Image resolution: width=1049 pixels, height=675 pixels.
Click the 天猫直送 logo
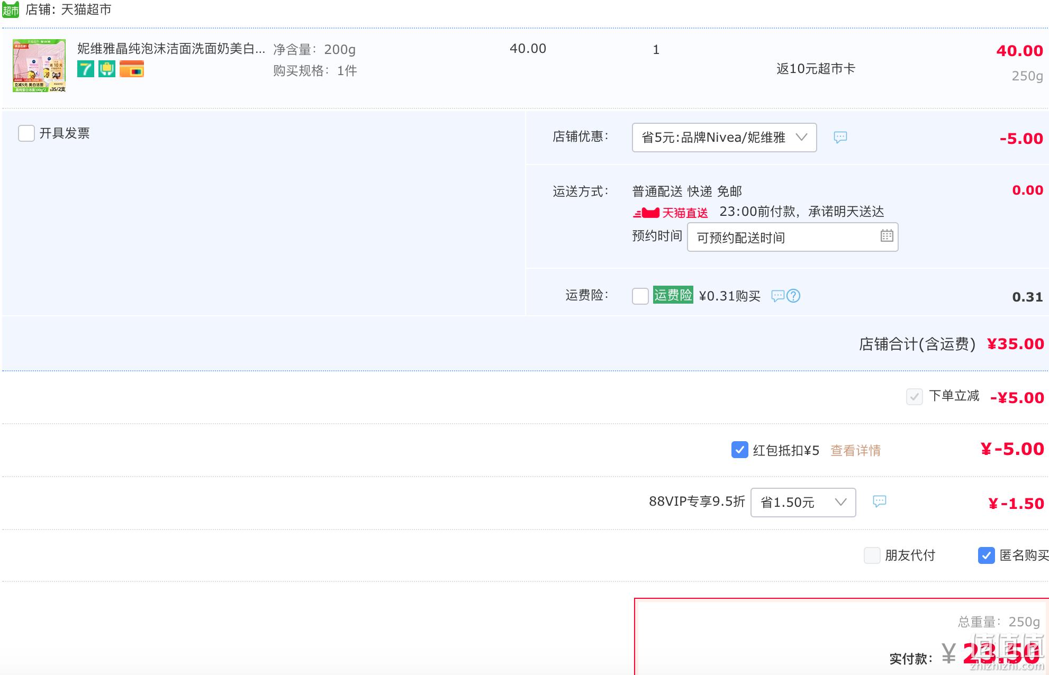[x=670, y=213]
